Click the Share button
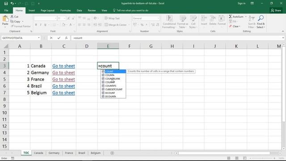The image size is (286, 161). point(276,10)
